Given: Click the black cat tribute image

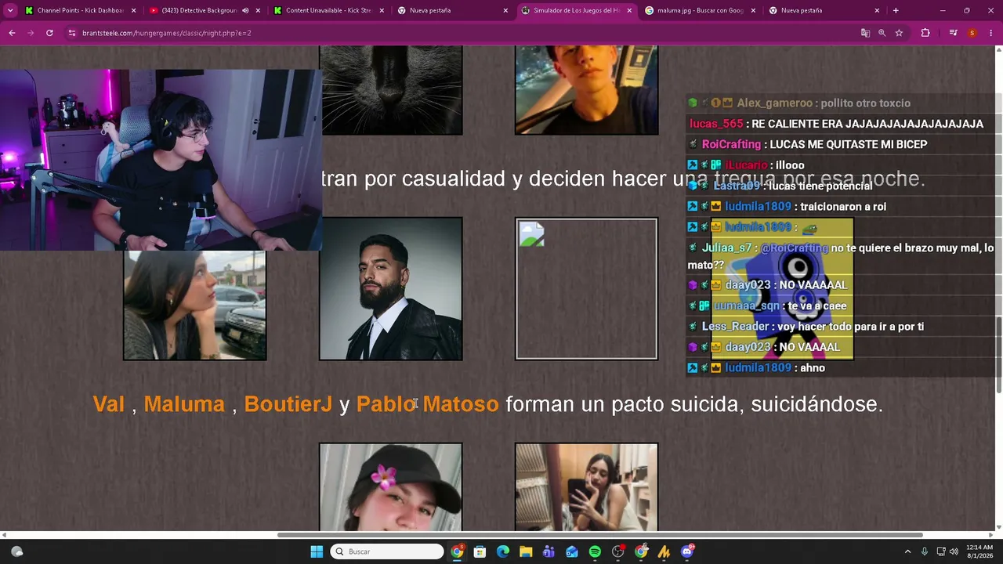Looking at the screenshot, I should (x=391, y=90).
